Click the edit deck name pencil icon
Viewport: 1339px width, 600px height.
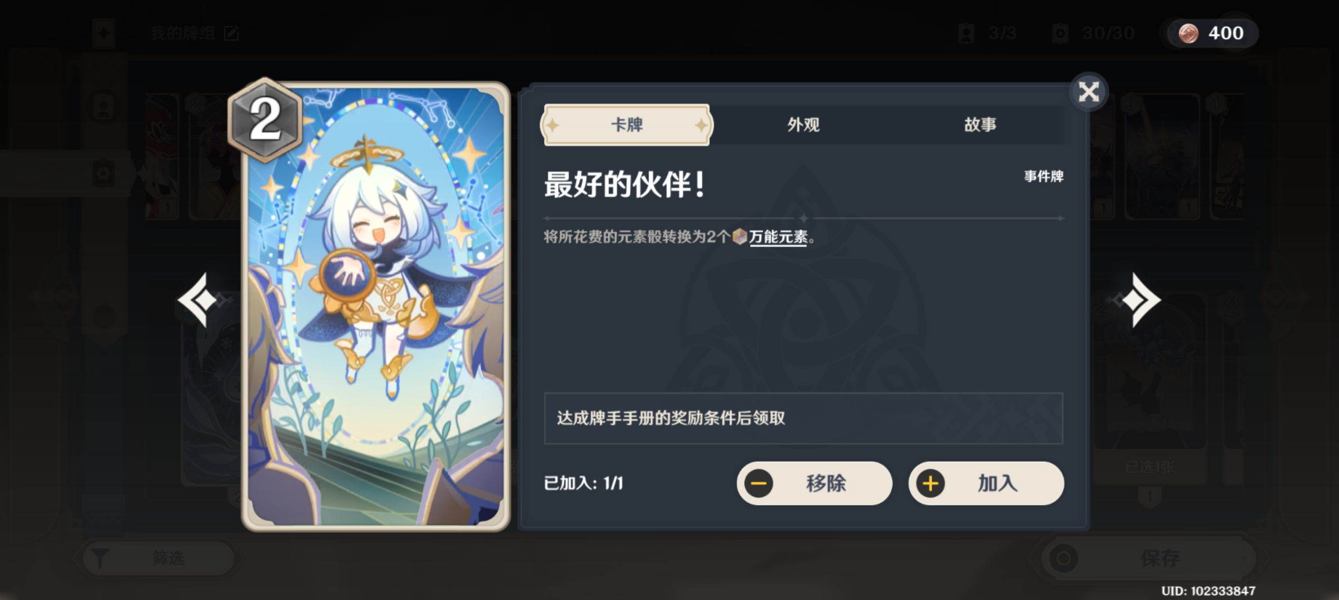pyautogui.click(x=231, y=34)
